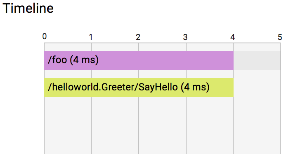
Task: Click empty area right of SayHello bar
Action: click(257, 88)
